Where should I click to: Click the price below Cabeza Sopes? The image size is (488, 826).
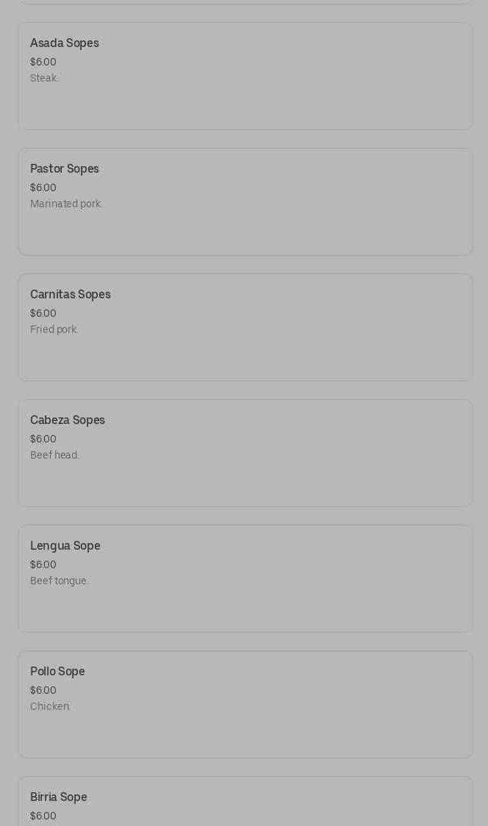pyautogui.click(x=43, y=439)
